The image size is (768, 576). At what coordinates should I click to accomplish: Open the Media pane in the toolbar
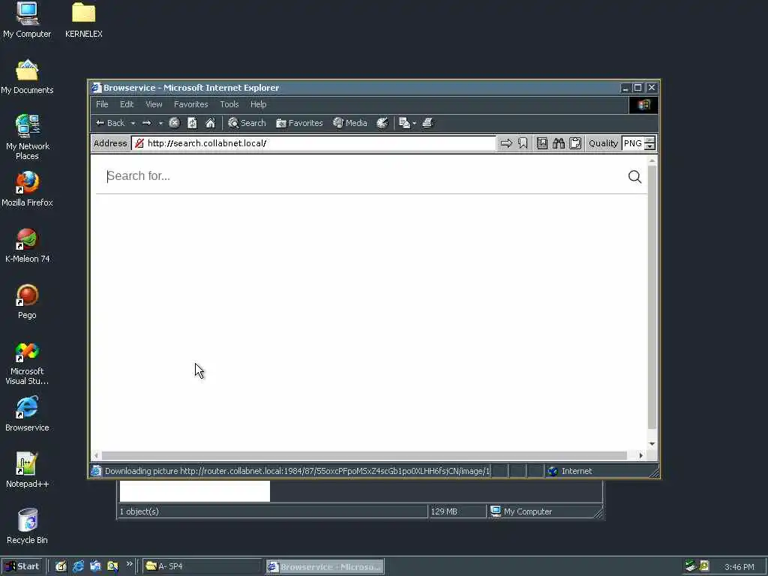point(349,123)
